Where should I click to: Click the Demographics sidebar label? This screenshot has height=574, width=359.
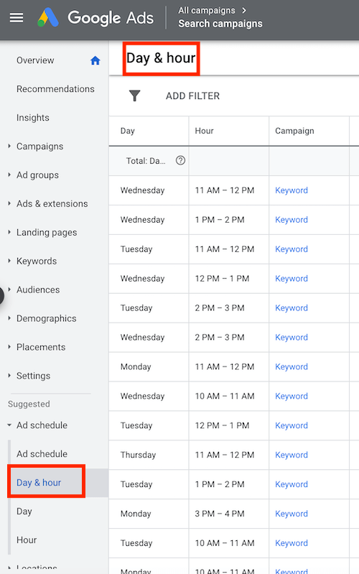(47, 318)
